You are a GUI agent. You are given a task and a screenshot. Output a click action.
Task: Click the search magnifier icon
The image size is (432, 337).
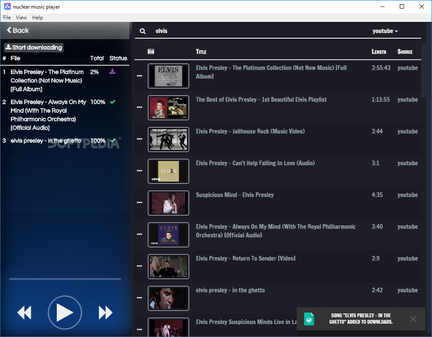pyautogui.click(x=142, y=31)
